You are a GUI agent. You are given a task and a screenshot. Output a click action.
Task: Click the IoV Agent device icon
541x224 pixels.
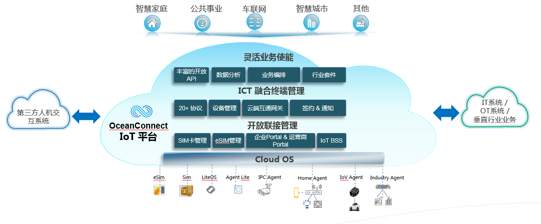(x=355, y=191)
